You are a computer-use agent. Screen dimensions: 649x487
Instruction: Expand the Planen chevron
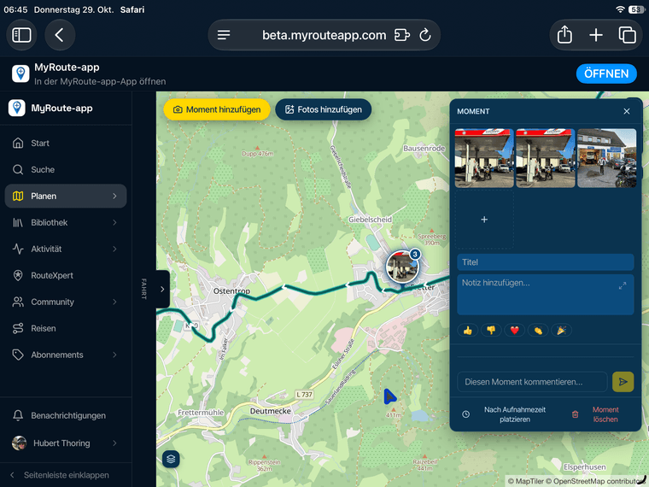point(114,197)
